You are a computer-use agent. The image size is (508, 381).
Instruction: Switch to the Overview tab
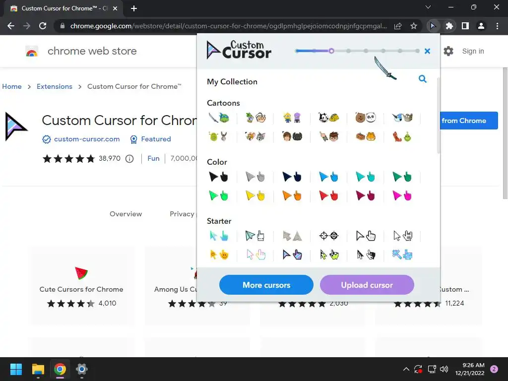point(126,214)
